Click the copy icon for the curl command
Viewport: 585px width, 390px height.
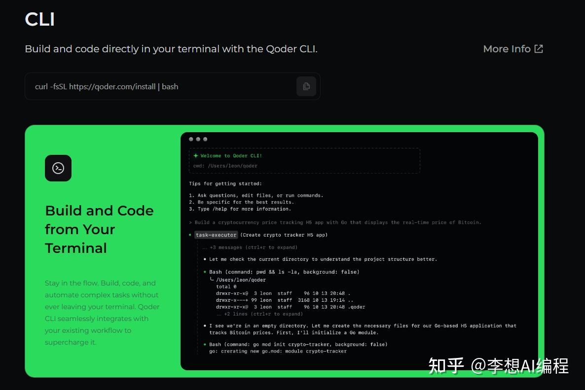click(x=306, y=86)
